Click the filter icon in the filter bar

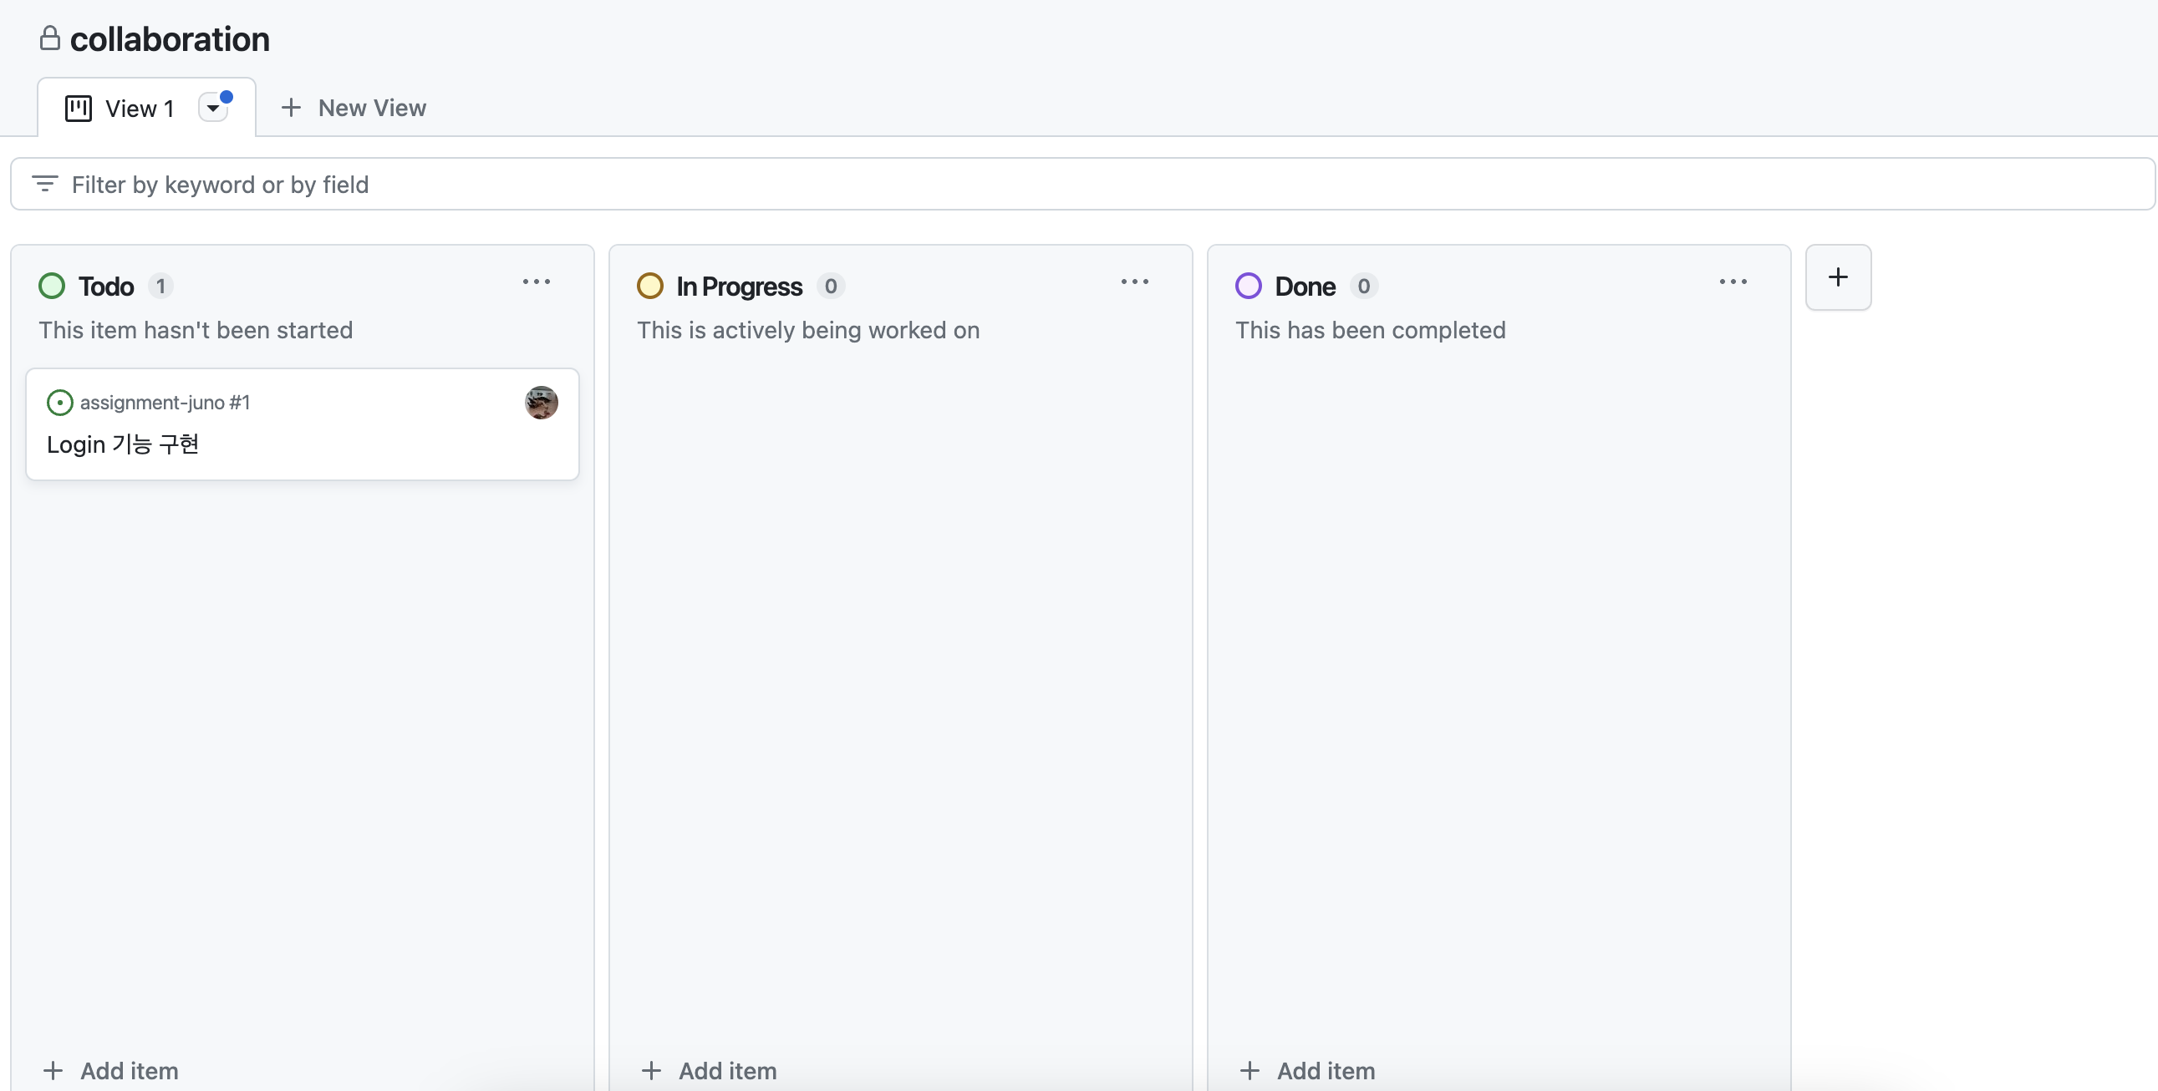click(44, 185)
